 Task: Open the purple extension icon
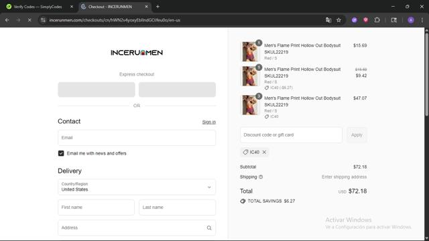[355, 20]
